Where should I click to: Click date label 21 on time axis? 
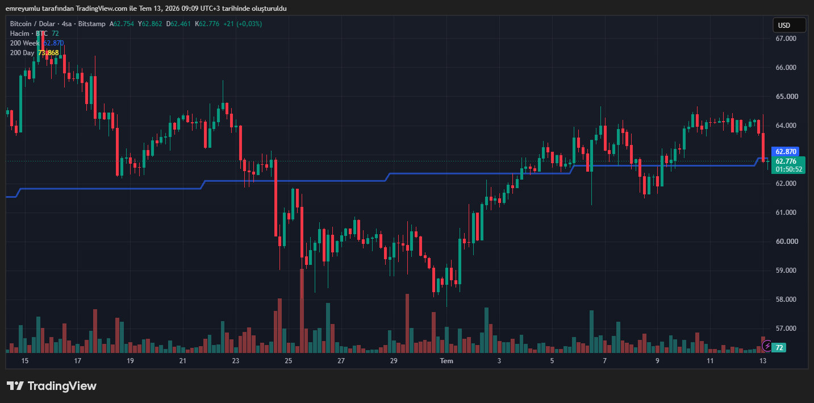coord(183,361)
